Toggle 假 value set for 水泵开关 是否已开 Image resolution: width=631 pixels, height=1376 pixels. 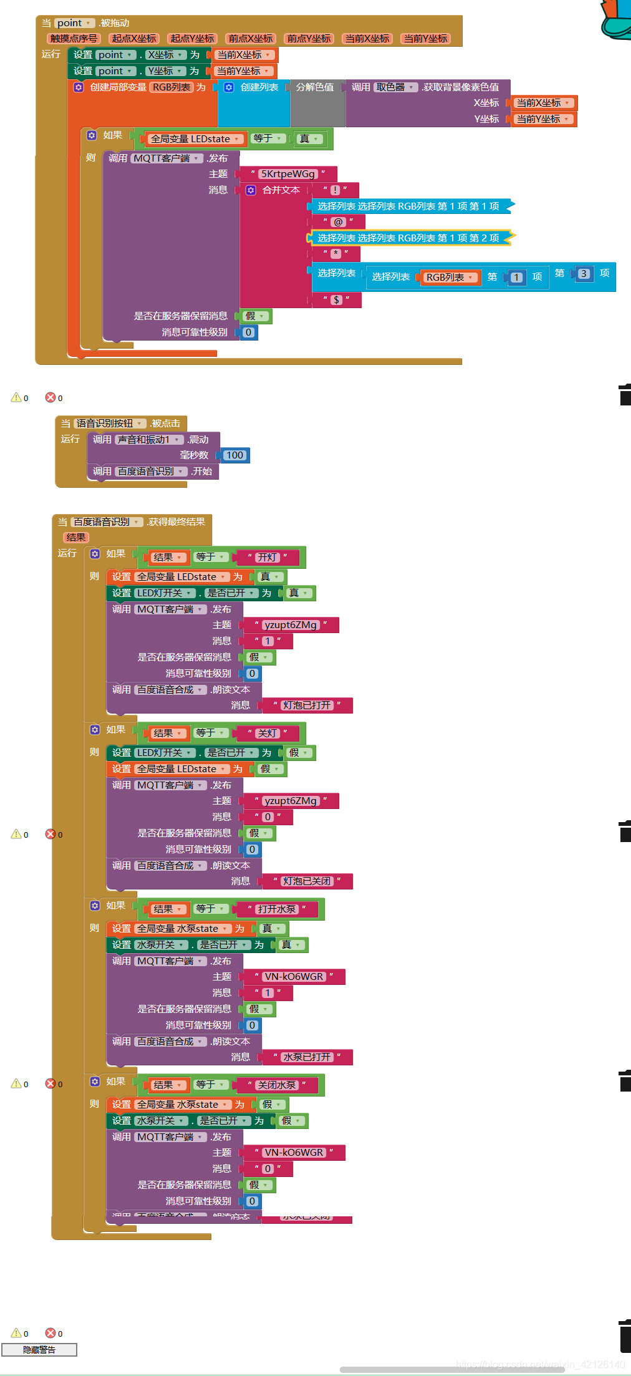(x=291, y=1121)
